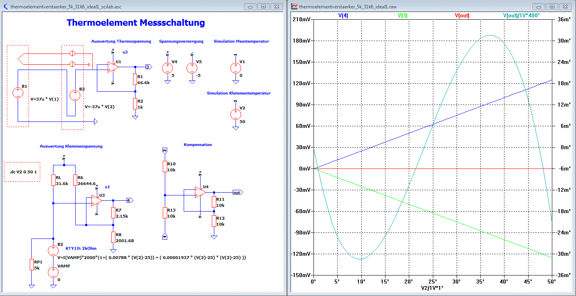Click the red V(out) trace label
This screenshot has width=576, height=296.
(x=462, y=16)
